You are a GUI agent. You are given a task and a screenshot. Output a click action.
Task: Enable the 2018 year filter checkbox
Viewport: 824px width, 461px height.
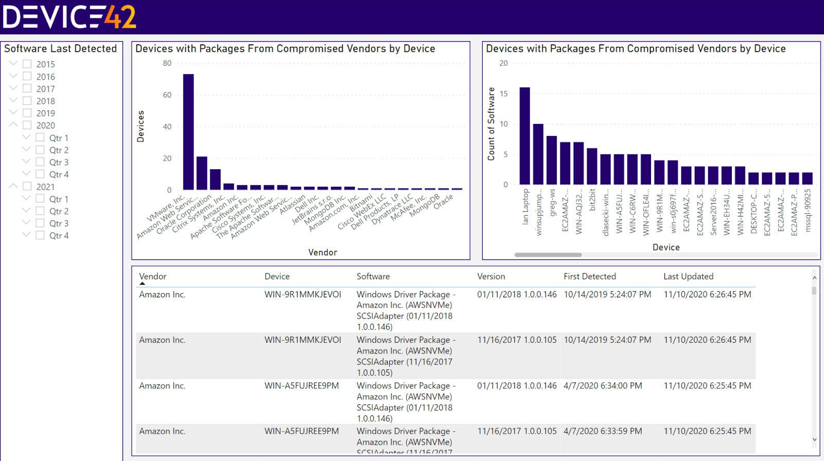tap(27, 101)
